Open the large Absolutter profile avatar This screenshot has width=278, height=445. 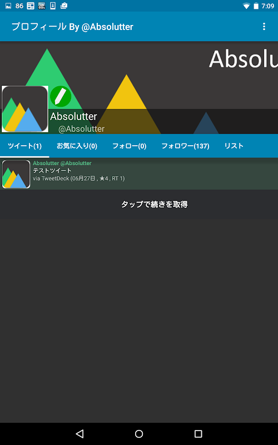25,109
